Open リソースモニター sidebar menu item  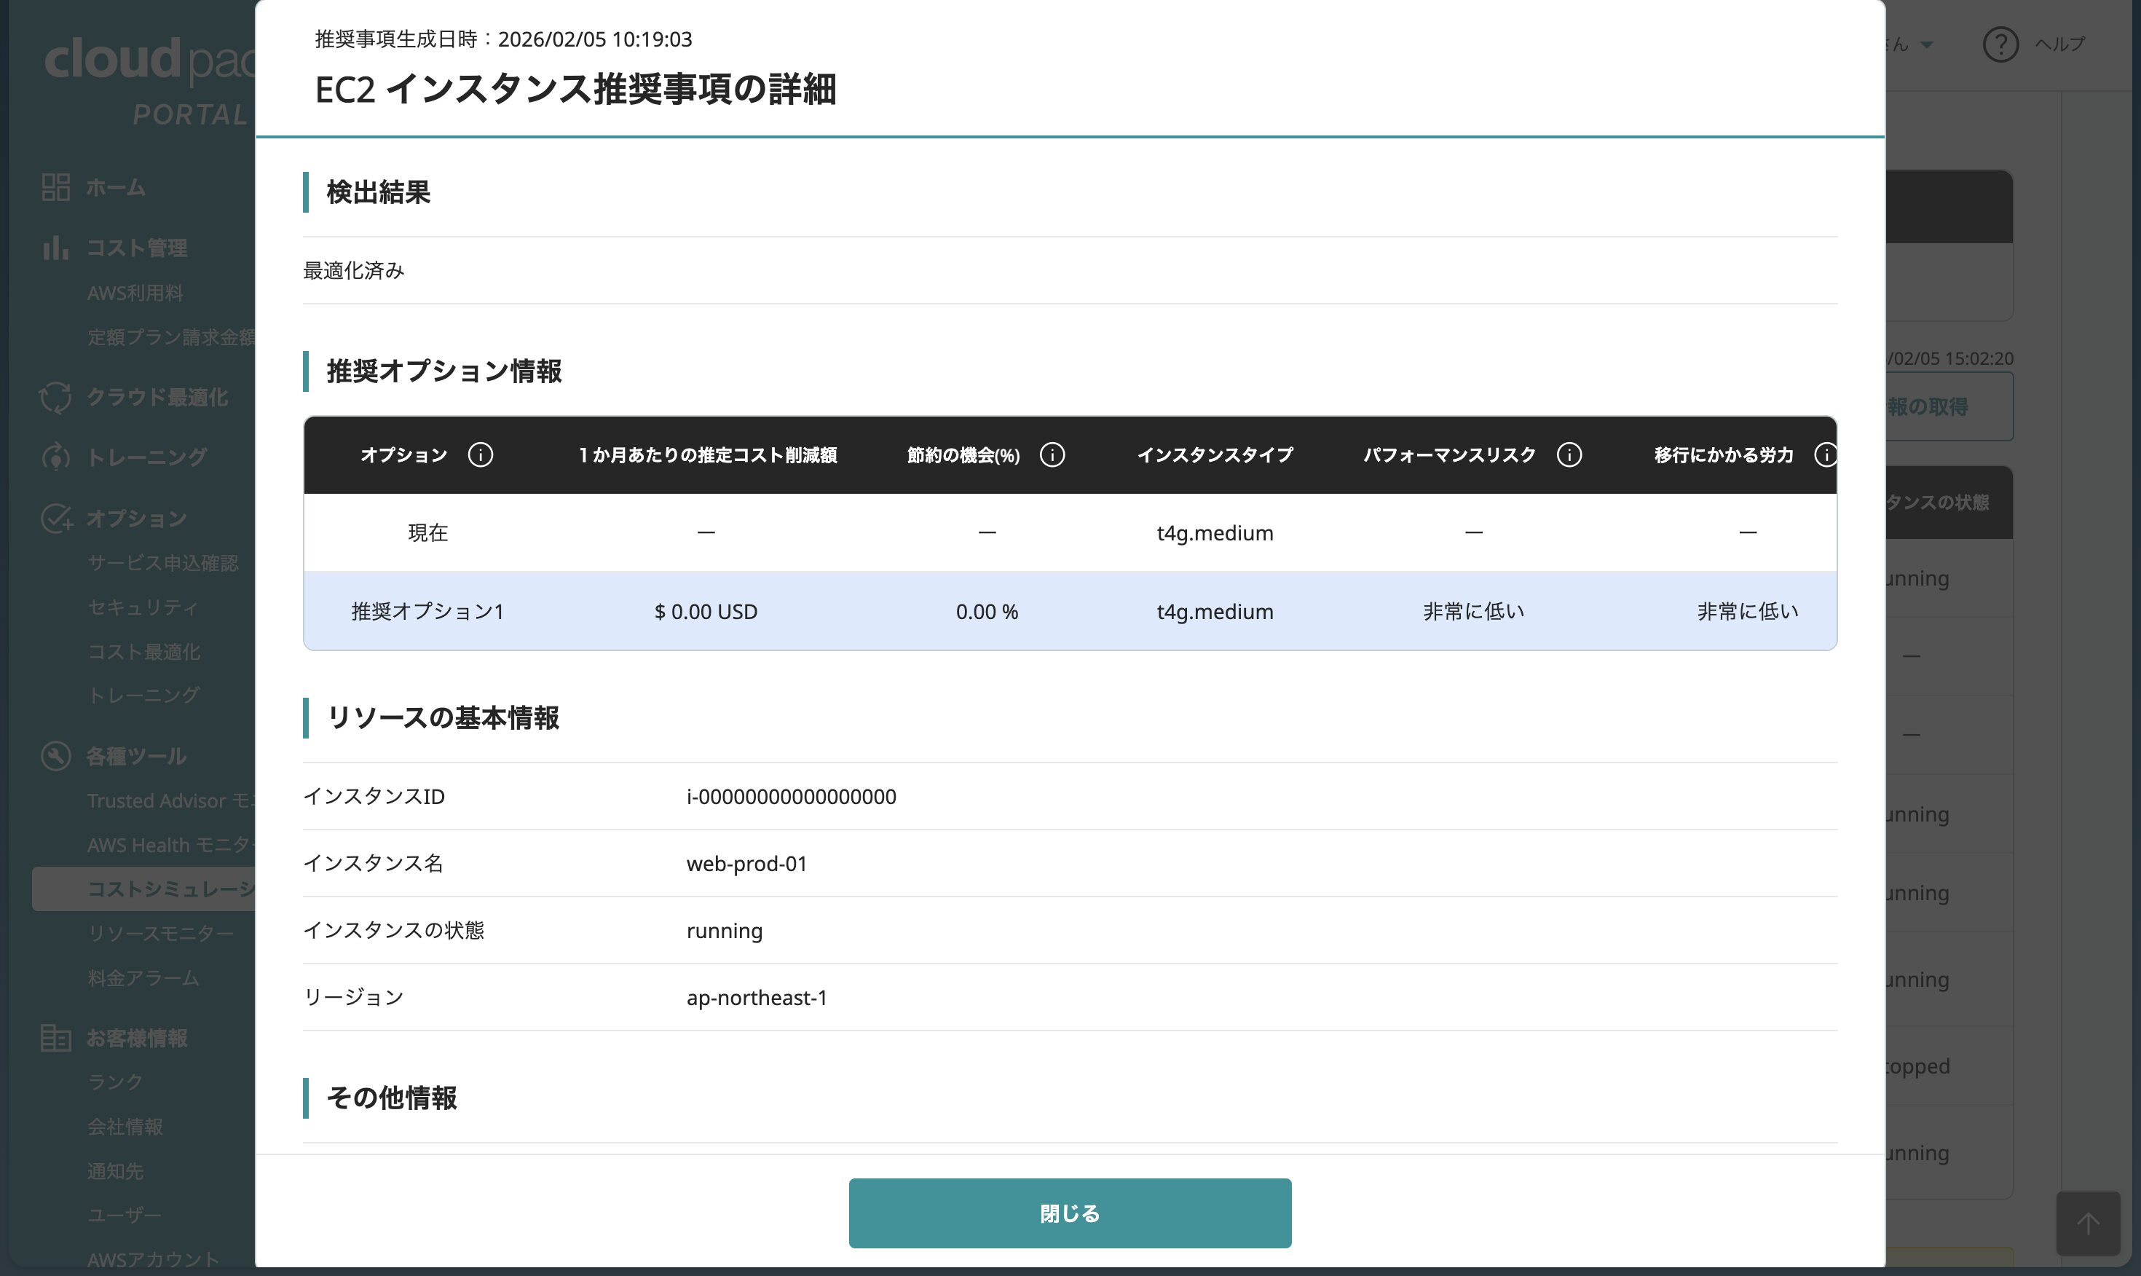161,934
